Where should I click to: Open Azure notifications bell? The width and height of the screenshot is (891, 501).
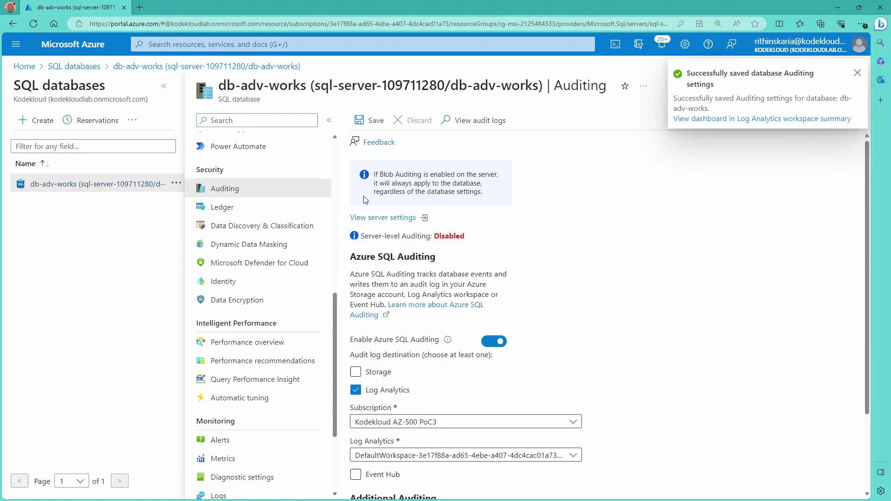click(x=661, y=44)
